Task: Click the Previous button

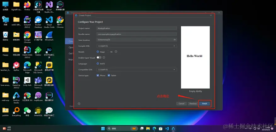Action: click(193, 104)
